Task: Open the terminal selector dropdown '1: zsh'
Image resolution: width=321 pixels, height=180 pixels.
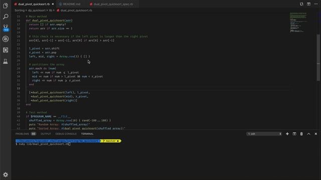Action: pyautogui.click(x=264, y=134)
